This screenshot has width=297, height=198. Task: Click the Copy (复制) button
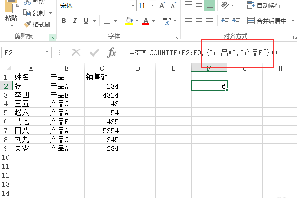point(34,13)
